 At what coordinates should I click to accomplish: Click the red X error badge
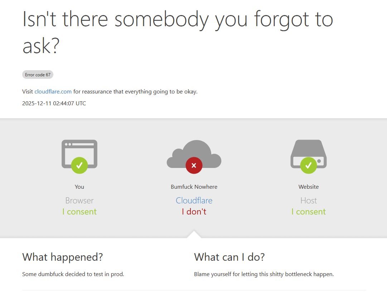coord(194,165)
